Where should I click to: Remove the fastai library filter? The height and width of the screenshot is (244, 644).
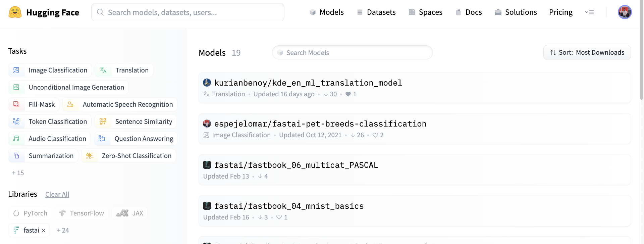point(44,231)
